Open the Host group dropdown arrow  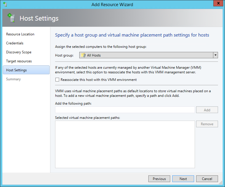(x=215, y=55)
